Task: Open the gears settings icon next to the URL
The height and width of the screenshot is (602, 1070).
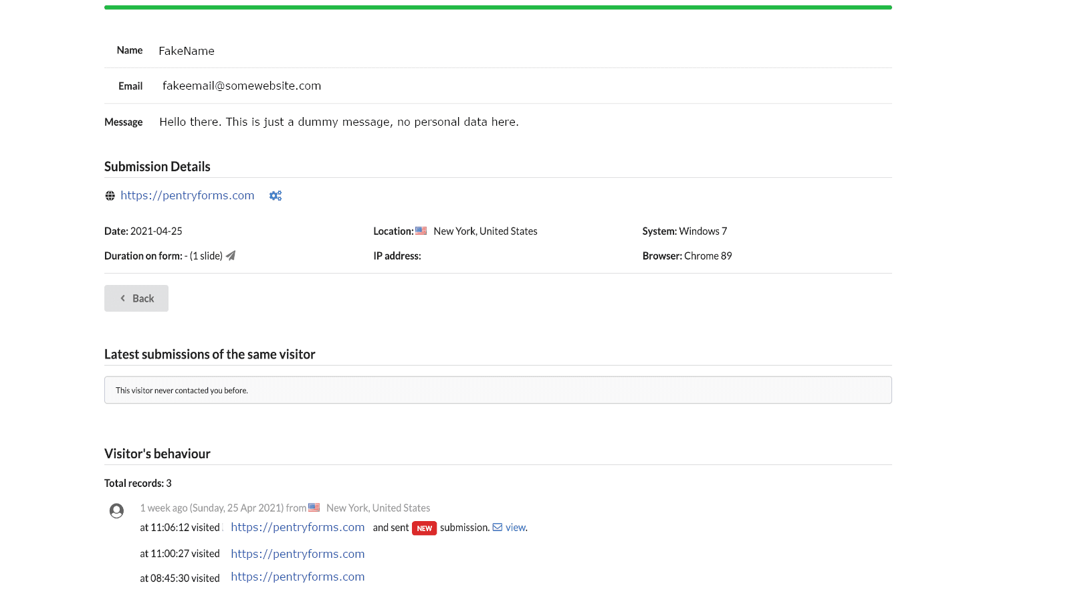Action: pos(276,196)
